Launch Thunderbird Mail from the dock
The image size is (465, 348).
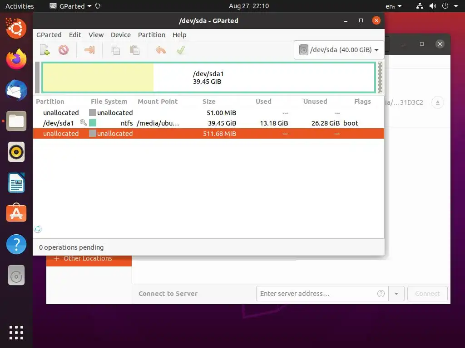tap(16, 90)
